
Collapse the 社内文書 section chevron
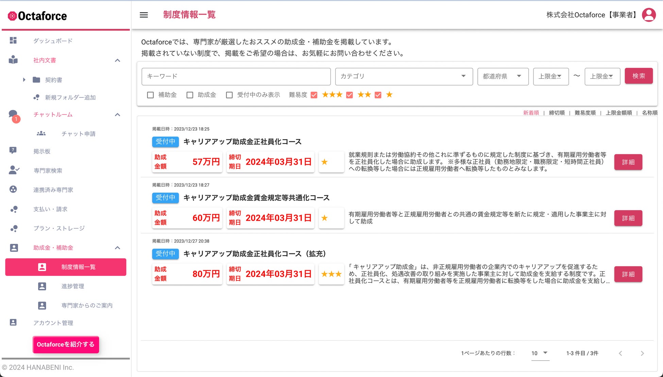point(118,60)
